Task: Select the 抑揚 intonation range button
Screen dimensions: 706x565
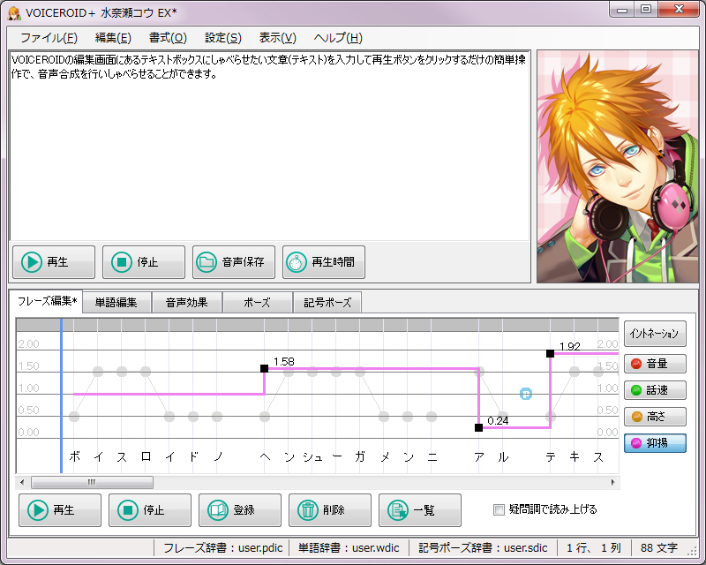Action: [x=655, y=443]
